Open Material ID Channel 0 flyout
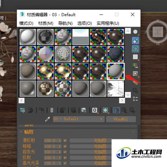167x167 pixels. pyautogui.click(x=95, y=110)
